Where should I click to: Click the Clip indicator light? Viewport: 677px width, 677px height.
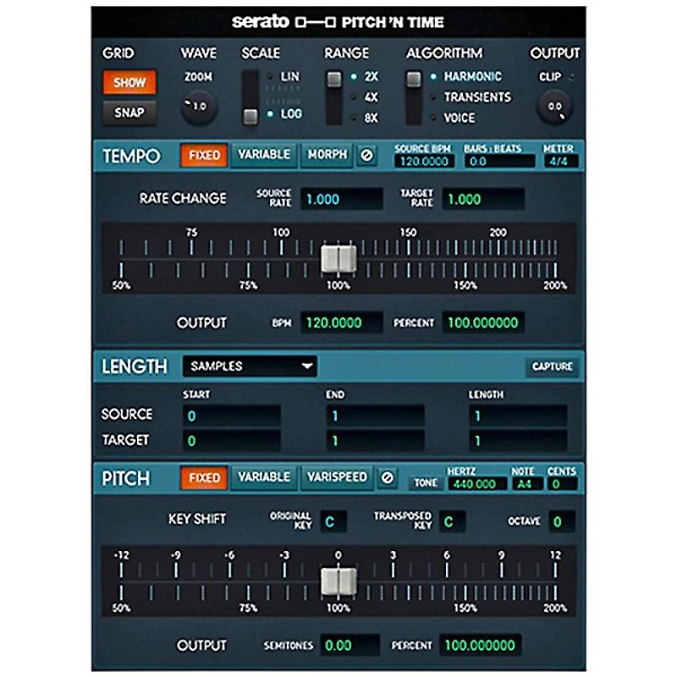[572, 77]
